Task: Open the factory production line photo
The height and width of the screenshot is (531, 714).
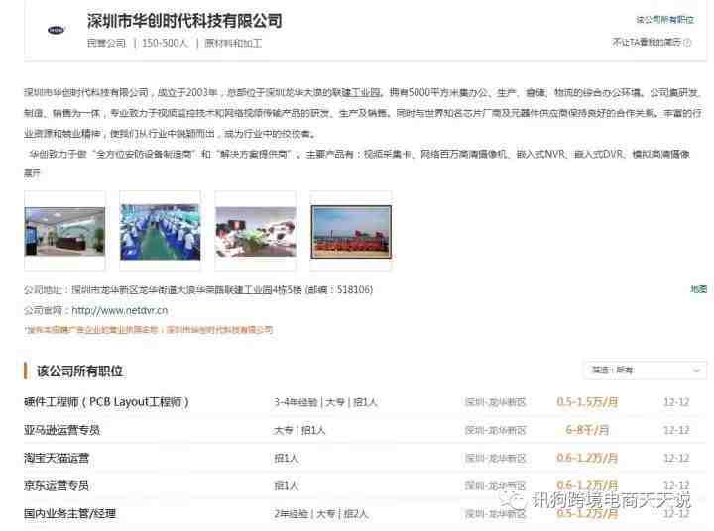Action: [160, 231]
